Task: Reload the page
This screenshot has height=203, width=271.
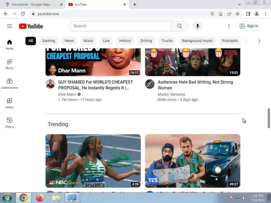Action: pos(23,14)
